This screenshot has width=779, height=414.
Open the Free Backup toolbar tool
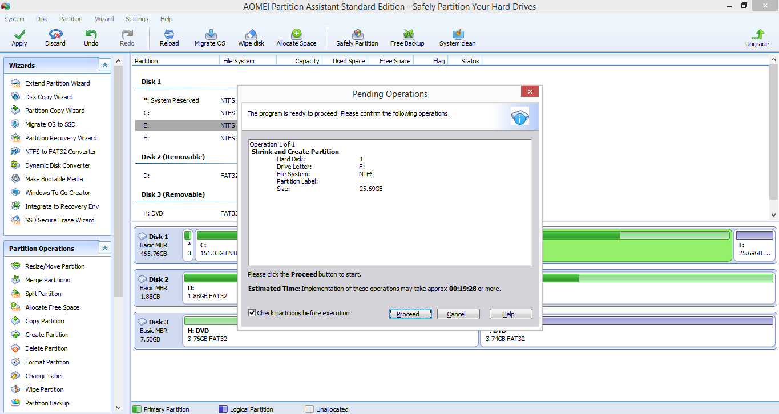[x=407, y=38]
